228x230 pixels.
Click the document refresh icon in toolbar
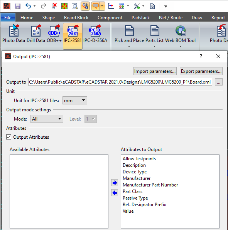click(152, 6)
